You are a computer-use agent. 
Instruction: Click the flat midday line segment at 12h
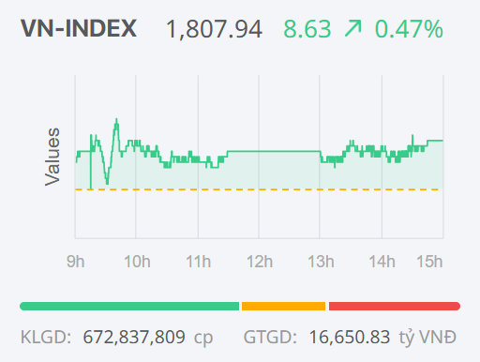[x=259, y=151]
